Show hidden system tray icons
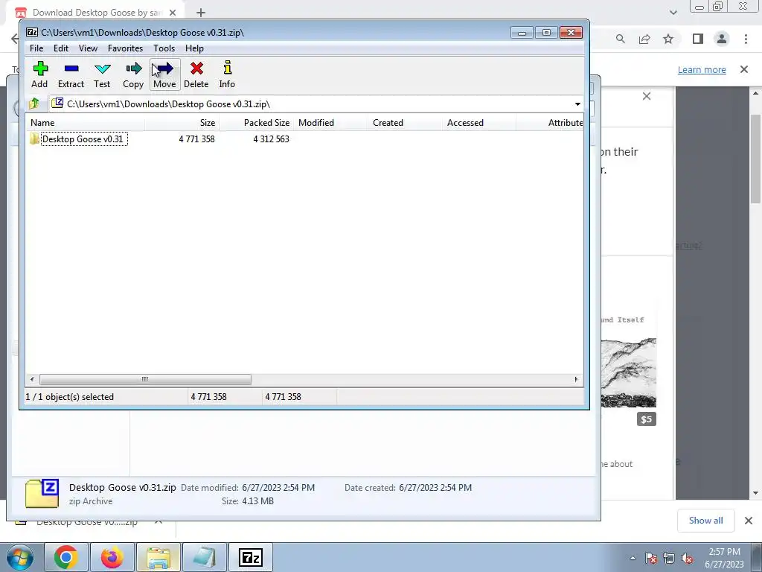Image resolution: width=762 pixels, height=572 pixels. pyautogui.click(x=633, y=558)
